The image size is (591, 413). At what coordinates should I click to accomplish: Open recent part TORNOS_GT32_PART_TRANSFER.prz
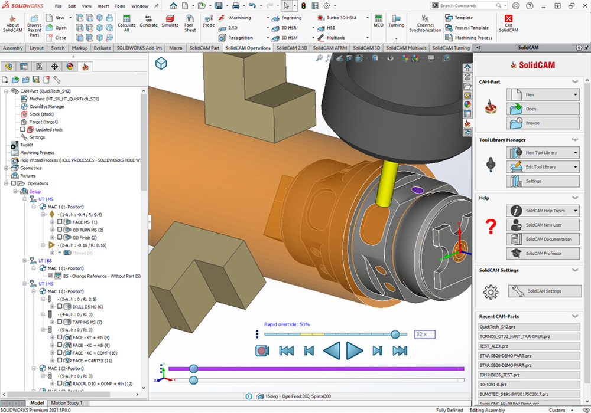coord(529,336)
